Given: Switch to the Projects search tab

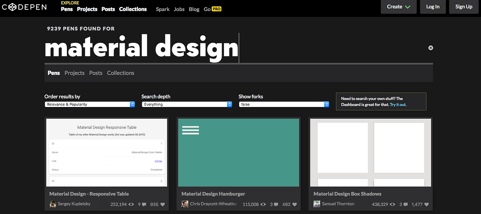Looking at the screenshot, I should coord(75,73).
